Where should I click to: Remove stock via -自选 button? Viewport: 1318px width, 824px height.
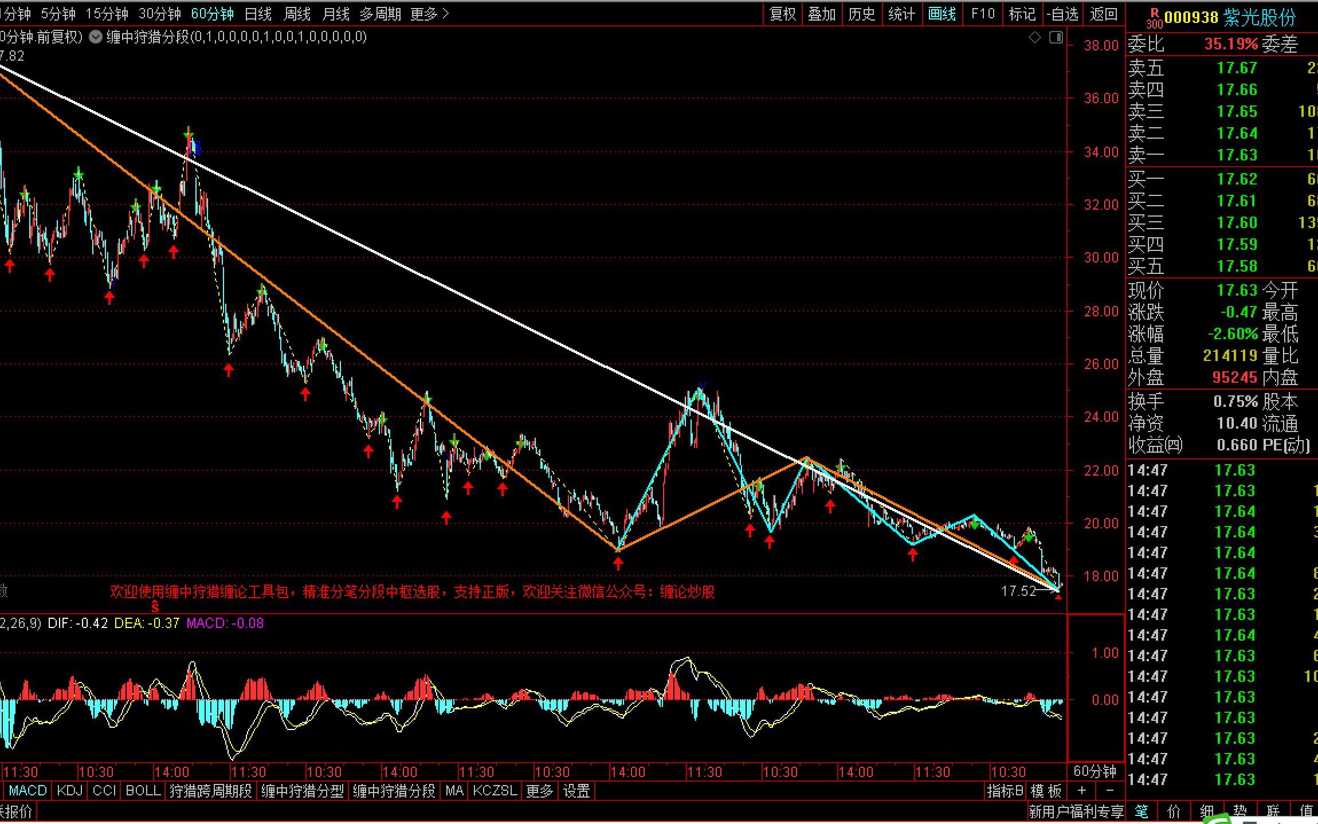(x=1062, y=14)
